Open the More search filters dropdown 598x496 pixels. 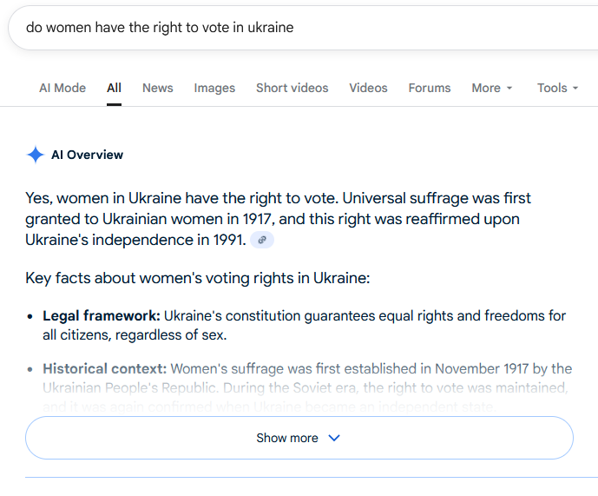click(492, 88)
